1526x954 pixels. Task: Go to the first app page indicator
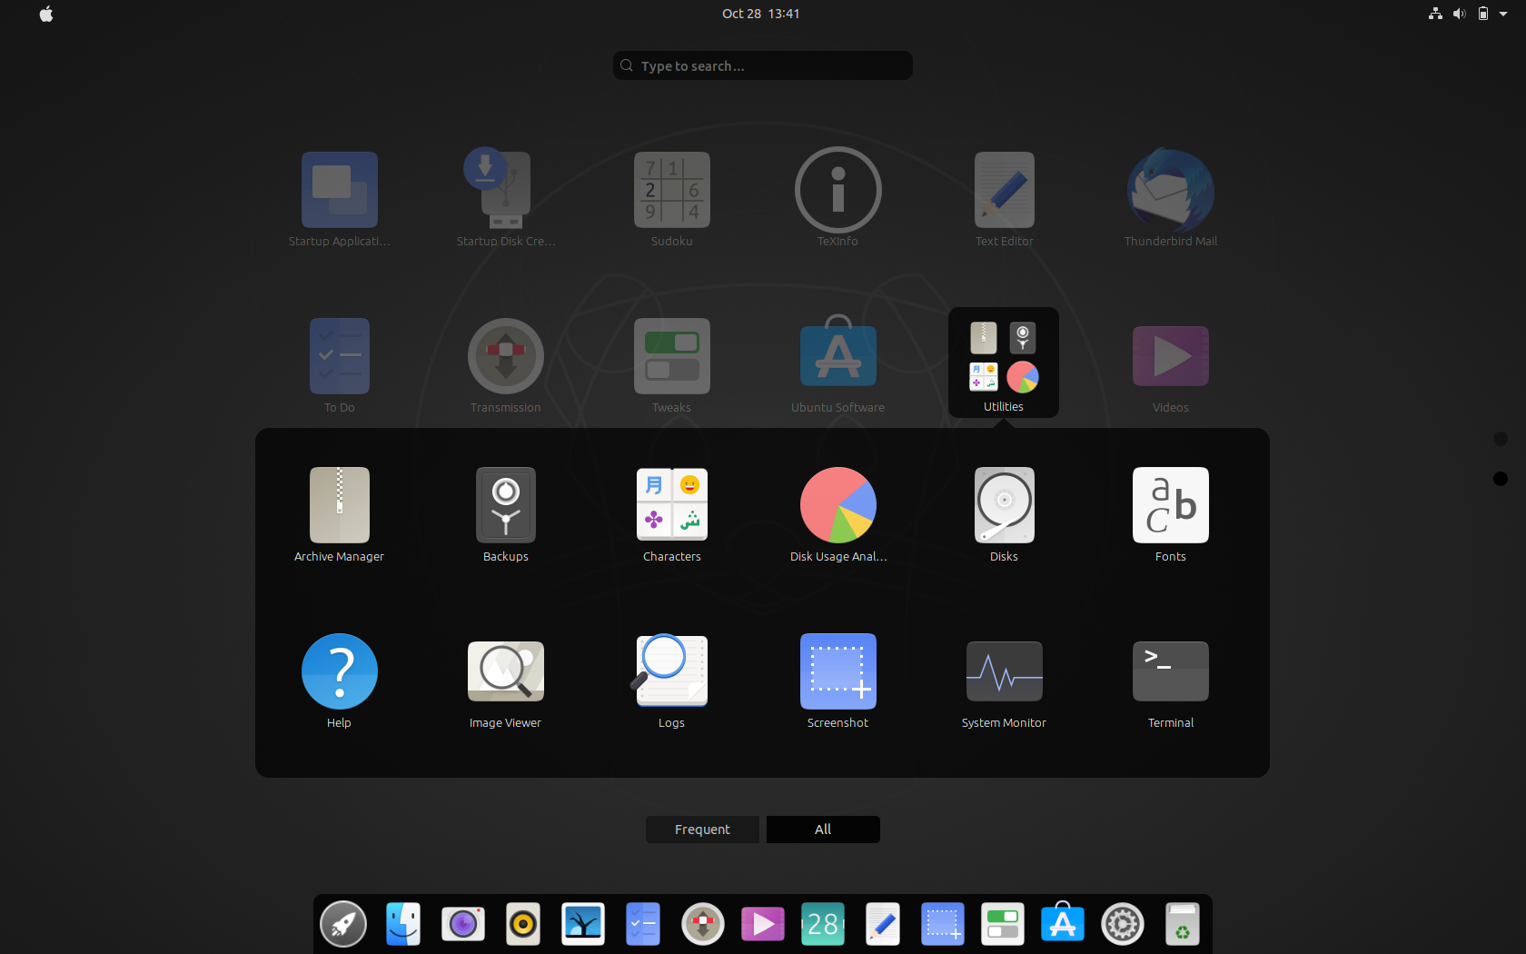[x=1501, y=439]
